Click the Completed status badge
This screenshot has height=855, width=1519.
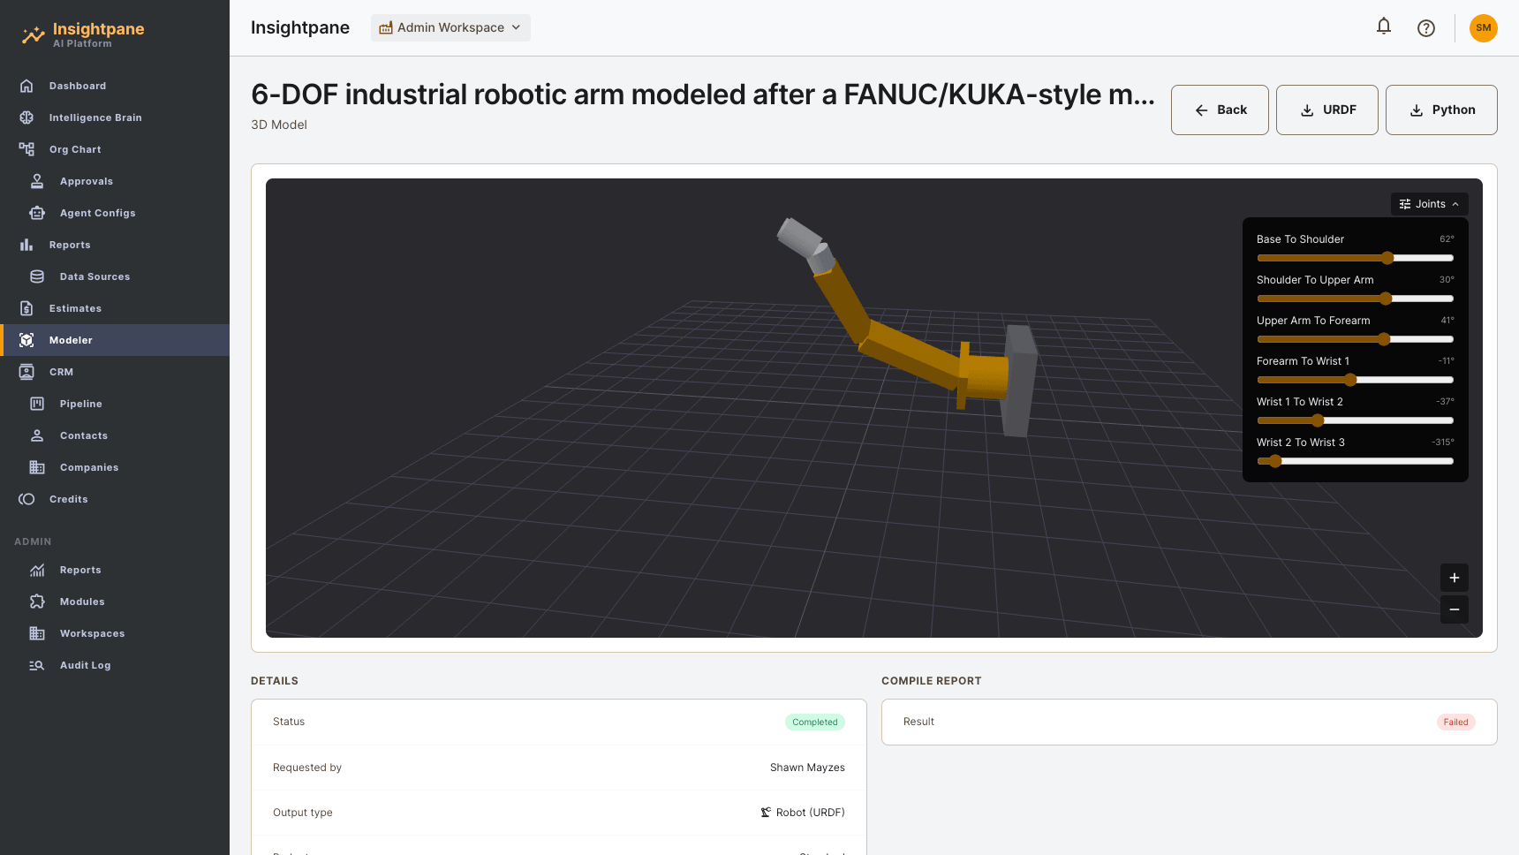click(815, 723)
